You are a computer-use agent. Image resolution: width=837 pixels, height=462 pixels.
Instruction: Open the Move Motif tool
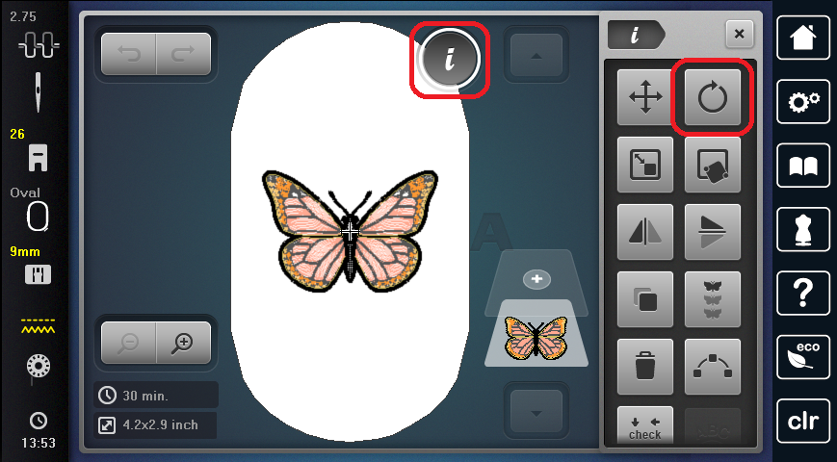point(645,97)
